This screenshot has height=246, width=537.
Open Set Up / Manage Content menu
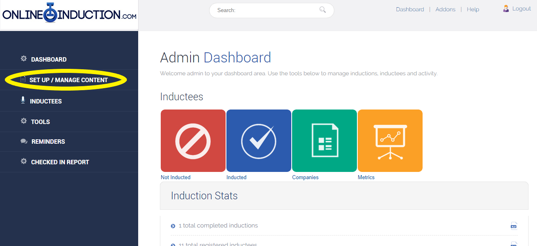(68, 80)
